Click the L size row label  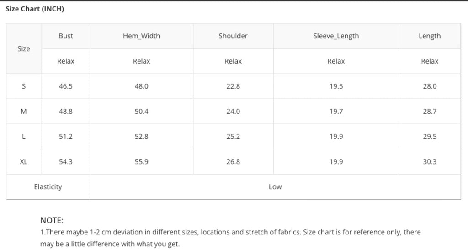pyautogui.click(x=24, y=137)
